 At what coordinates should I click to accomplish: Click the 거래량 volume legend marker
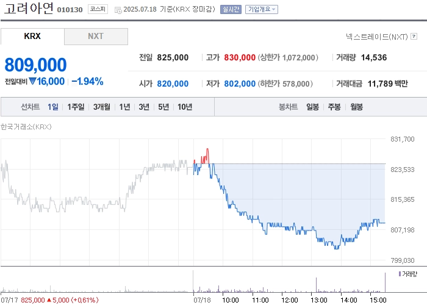pyautogui.click(x=400, y=274)
